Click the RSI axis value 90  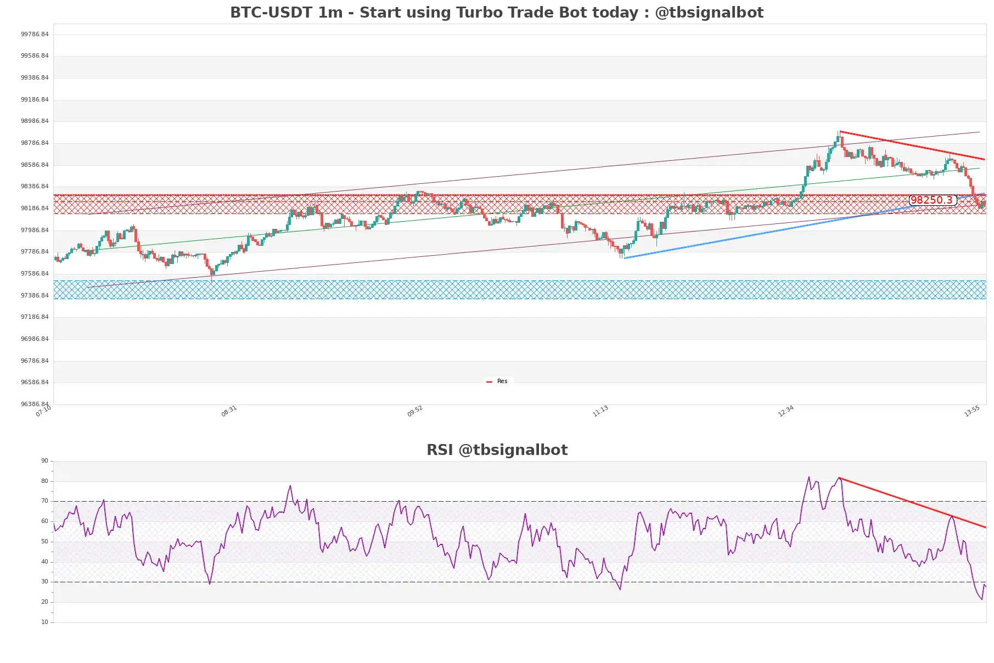(45, 461)
